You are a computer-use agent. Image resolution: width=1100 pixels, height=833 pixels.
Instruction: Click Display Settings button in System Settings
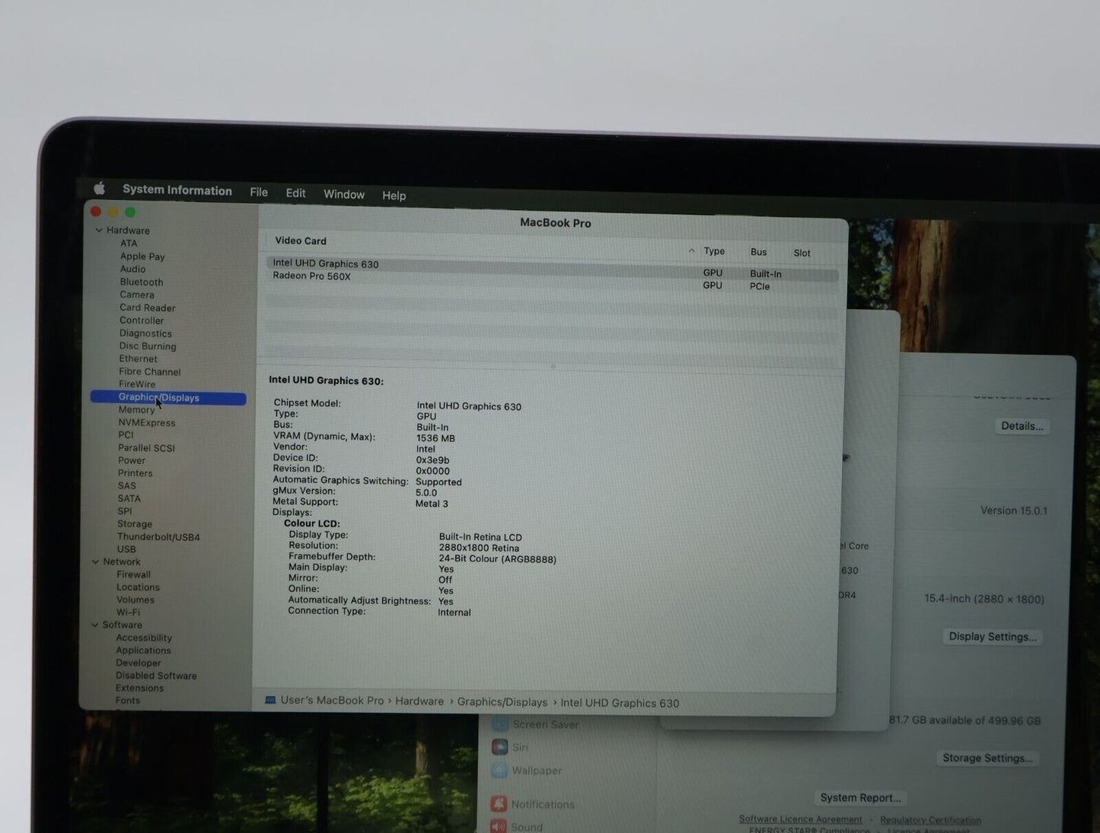tap(993, 637)
